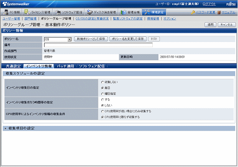Open the マニュアル link
Viewport: 238px width, 167px height.
229,12
